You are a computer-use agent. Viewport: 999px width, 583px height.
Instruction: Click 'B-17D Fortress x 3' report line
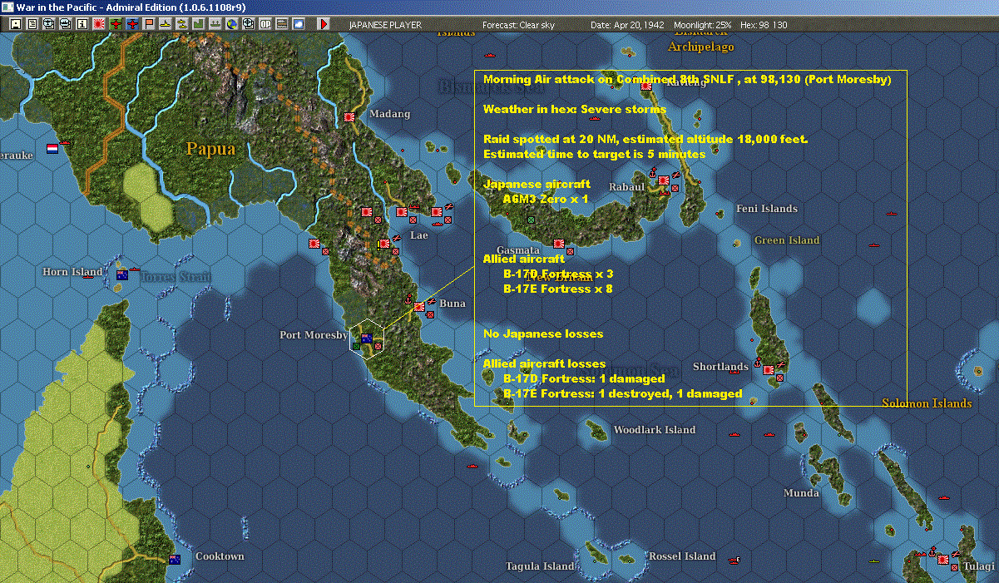(558, 274)
